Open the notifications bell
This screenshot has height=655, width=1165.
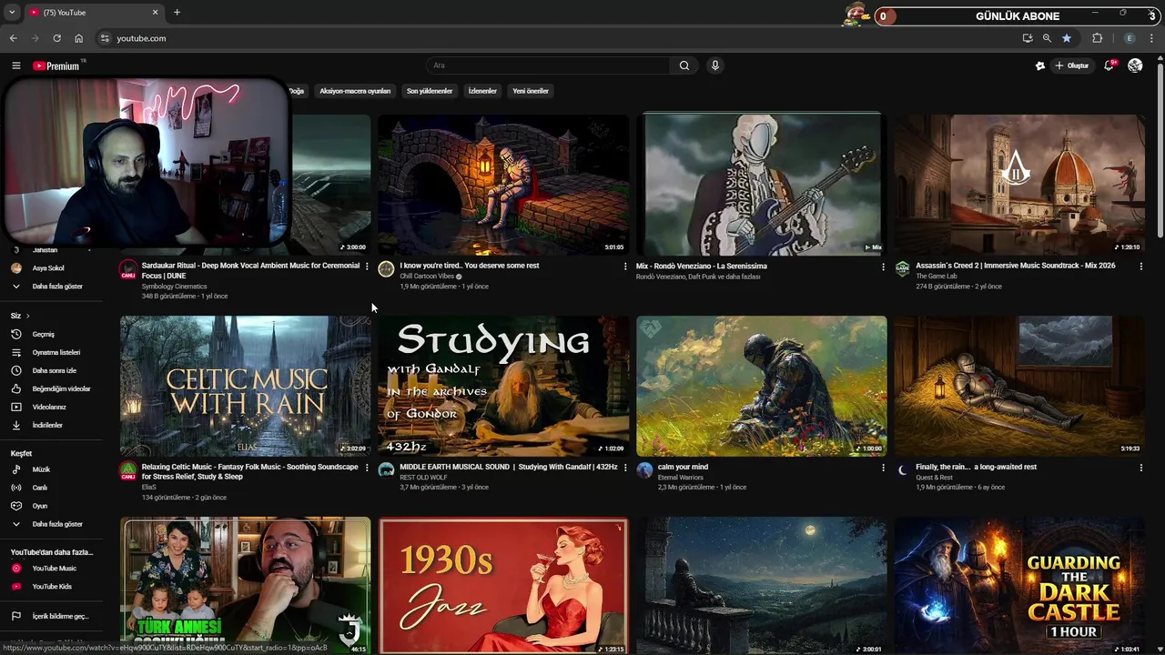[x=1109, y=65]
